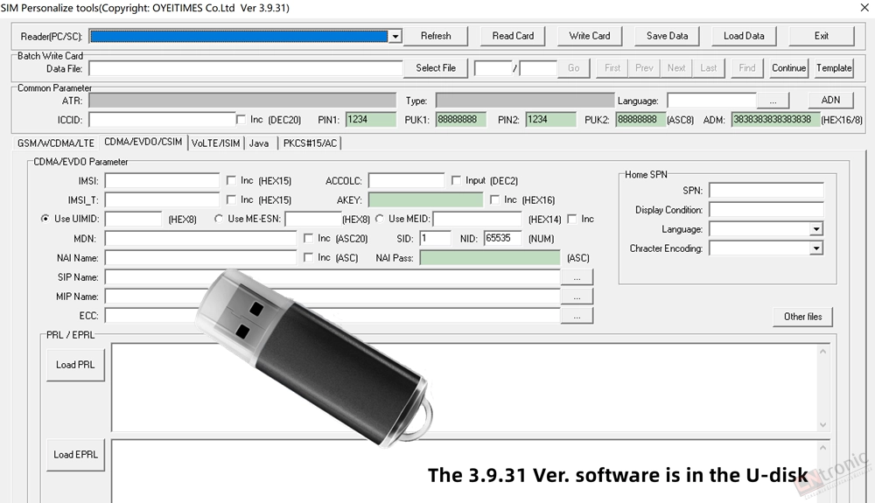
Task: Click the ellipsis button for ECC
Action: [x=577, y=316]
